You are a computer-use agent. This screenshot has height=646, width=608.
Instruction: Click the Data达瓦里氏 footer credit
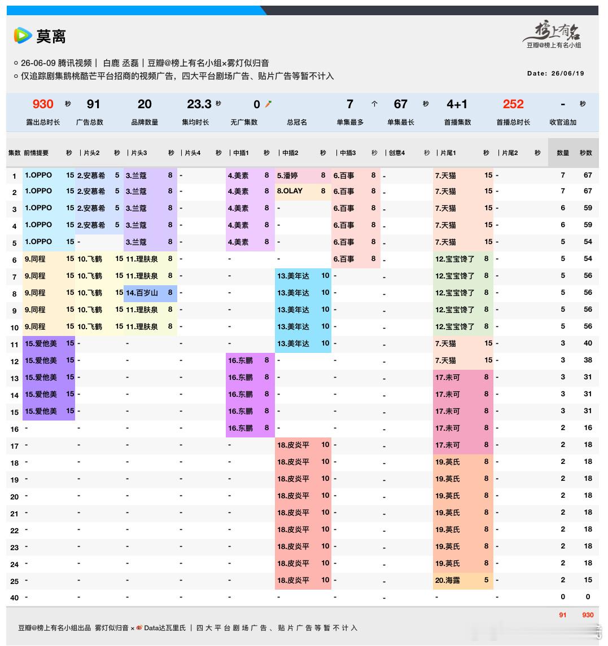click(165, 628)
